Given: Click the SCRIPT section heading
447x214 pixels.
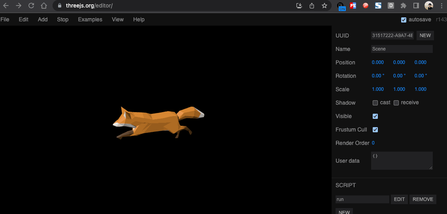Looking at the screenshot, I should pos(345,185).
